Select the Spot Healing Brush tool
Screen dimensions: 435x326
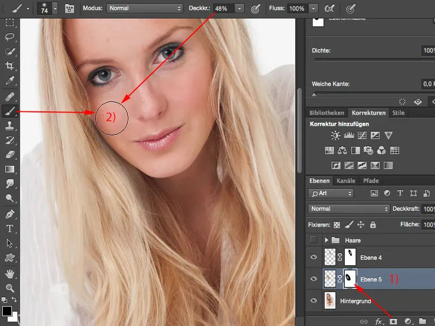point(10,97)
